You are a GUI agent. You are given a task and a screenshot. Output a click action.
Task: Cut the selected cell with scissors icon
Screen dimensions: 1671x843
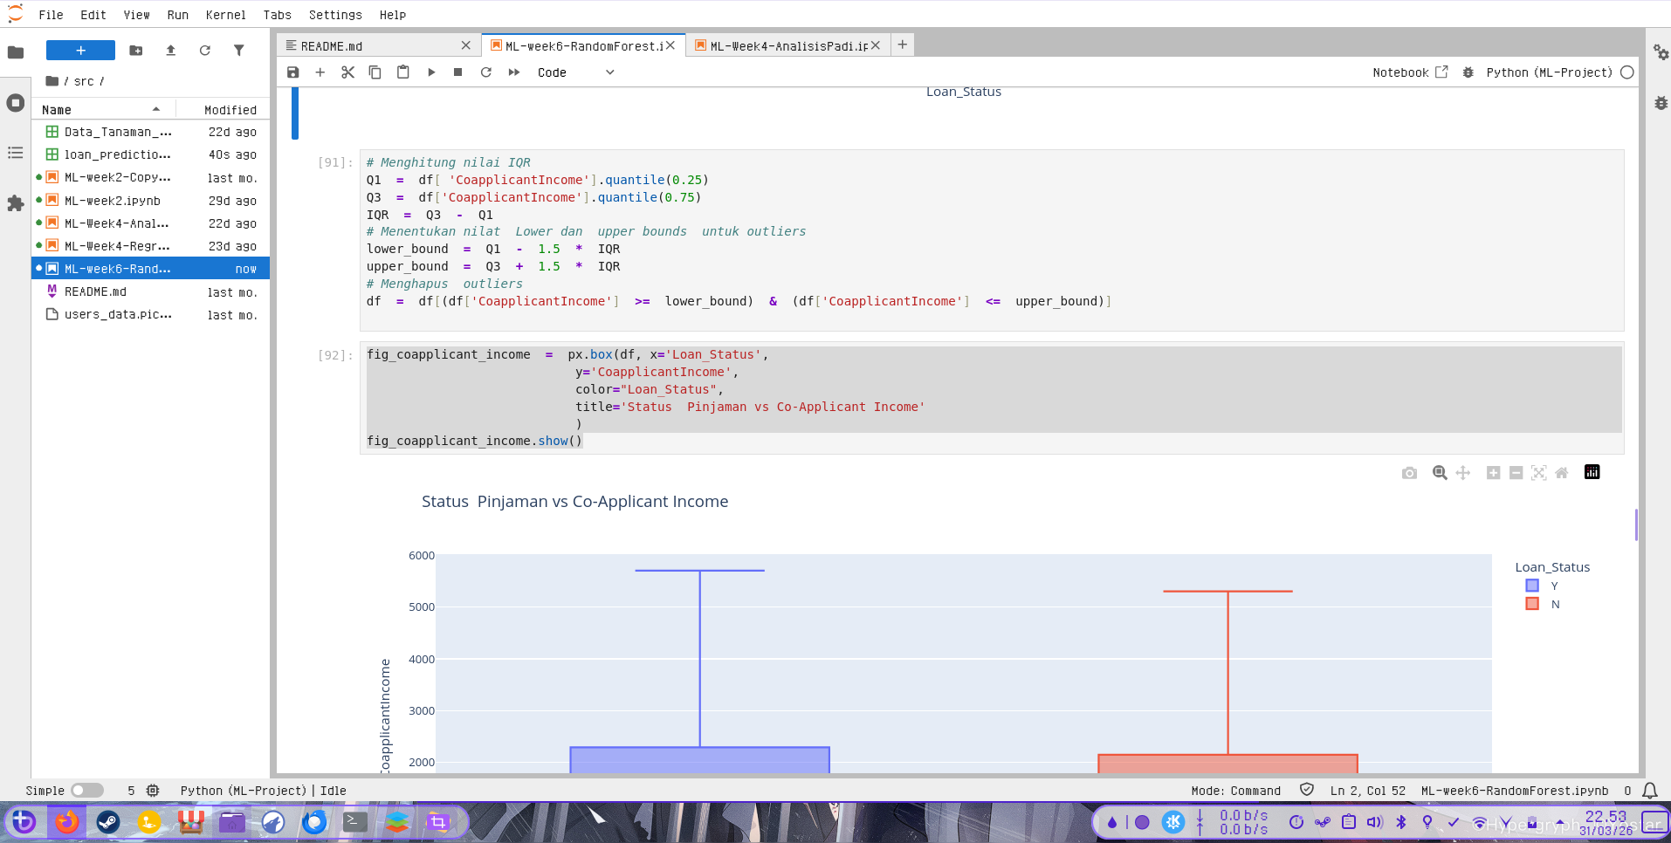coord(347,72)
